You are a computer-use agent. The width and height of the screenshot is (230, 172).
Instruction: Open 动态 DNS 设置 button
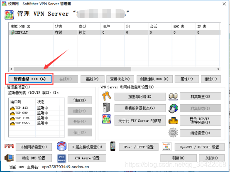34,158
